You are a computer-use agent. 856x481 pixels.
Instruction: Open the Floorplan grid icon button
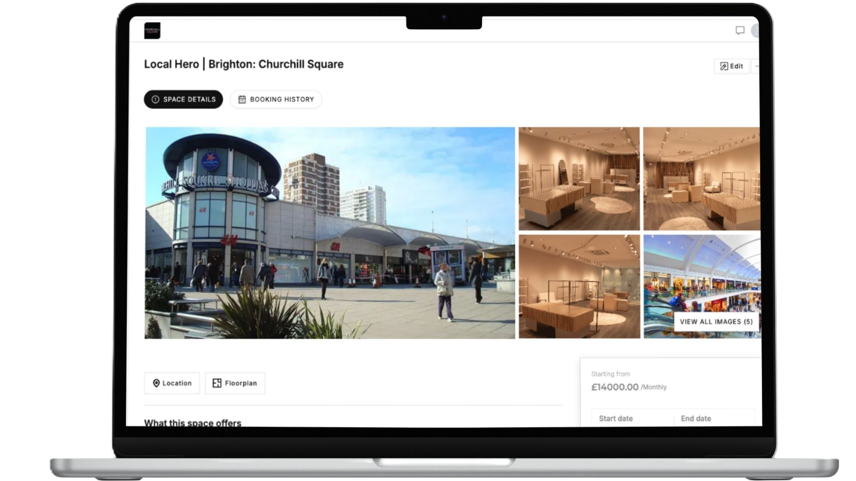[x=235, y=383]
